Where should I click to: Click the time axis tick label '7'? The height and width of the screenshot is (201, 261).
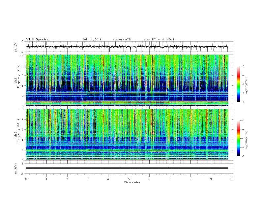170,179
